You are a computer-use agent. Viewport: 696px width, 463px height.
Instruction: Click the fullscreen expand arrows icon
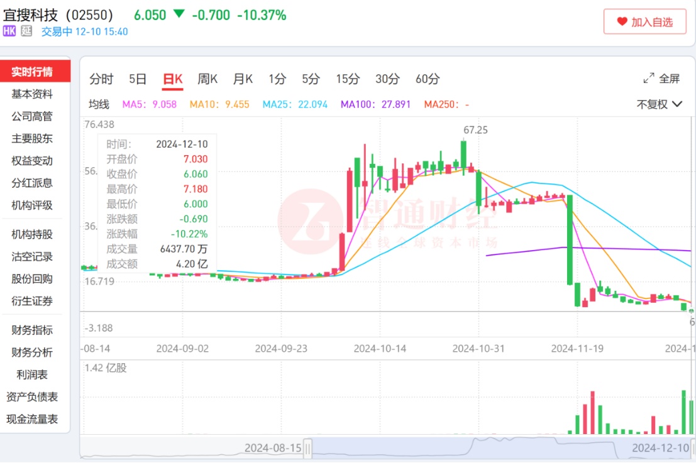click(648, 79)
